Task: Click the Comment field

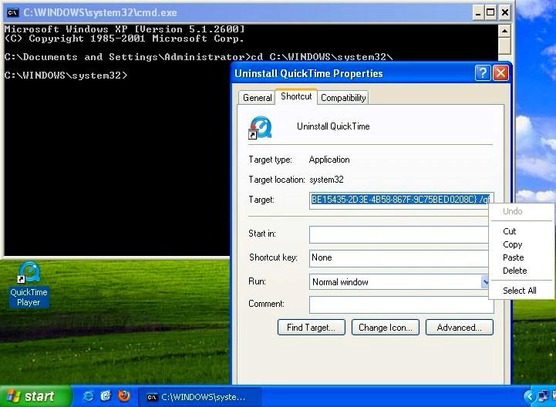Action: click(x=402, y=304)
